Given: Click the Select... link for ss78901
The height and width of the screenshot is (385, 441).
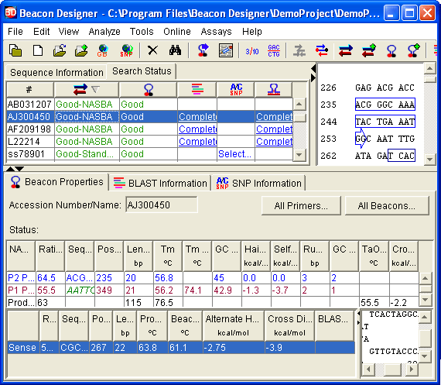Looking at the screenshot, I should click(x=235, y=154).
